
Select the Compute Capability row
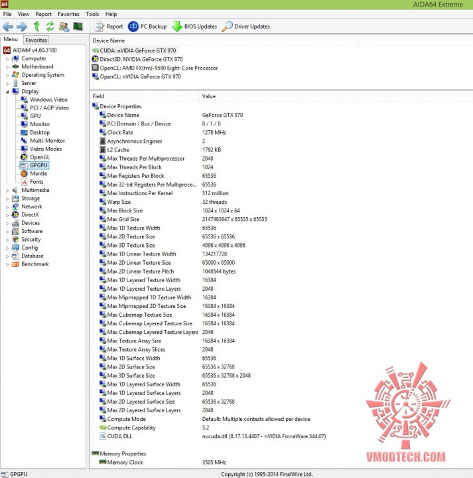coord(155,428)
